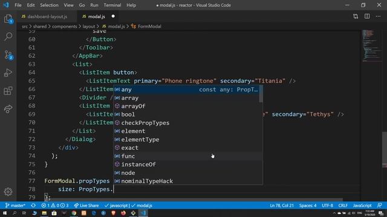The height and width of the screenshot is (217, 387).
Task: Open Brave browser from the taskbar
Action: click(113, 213)
